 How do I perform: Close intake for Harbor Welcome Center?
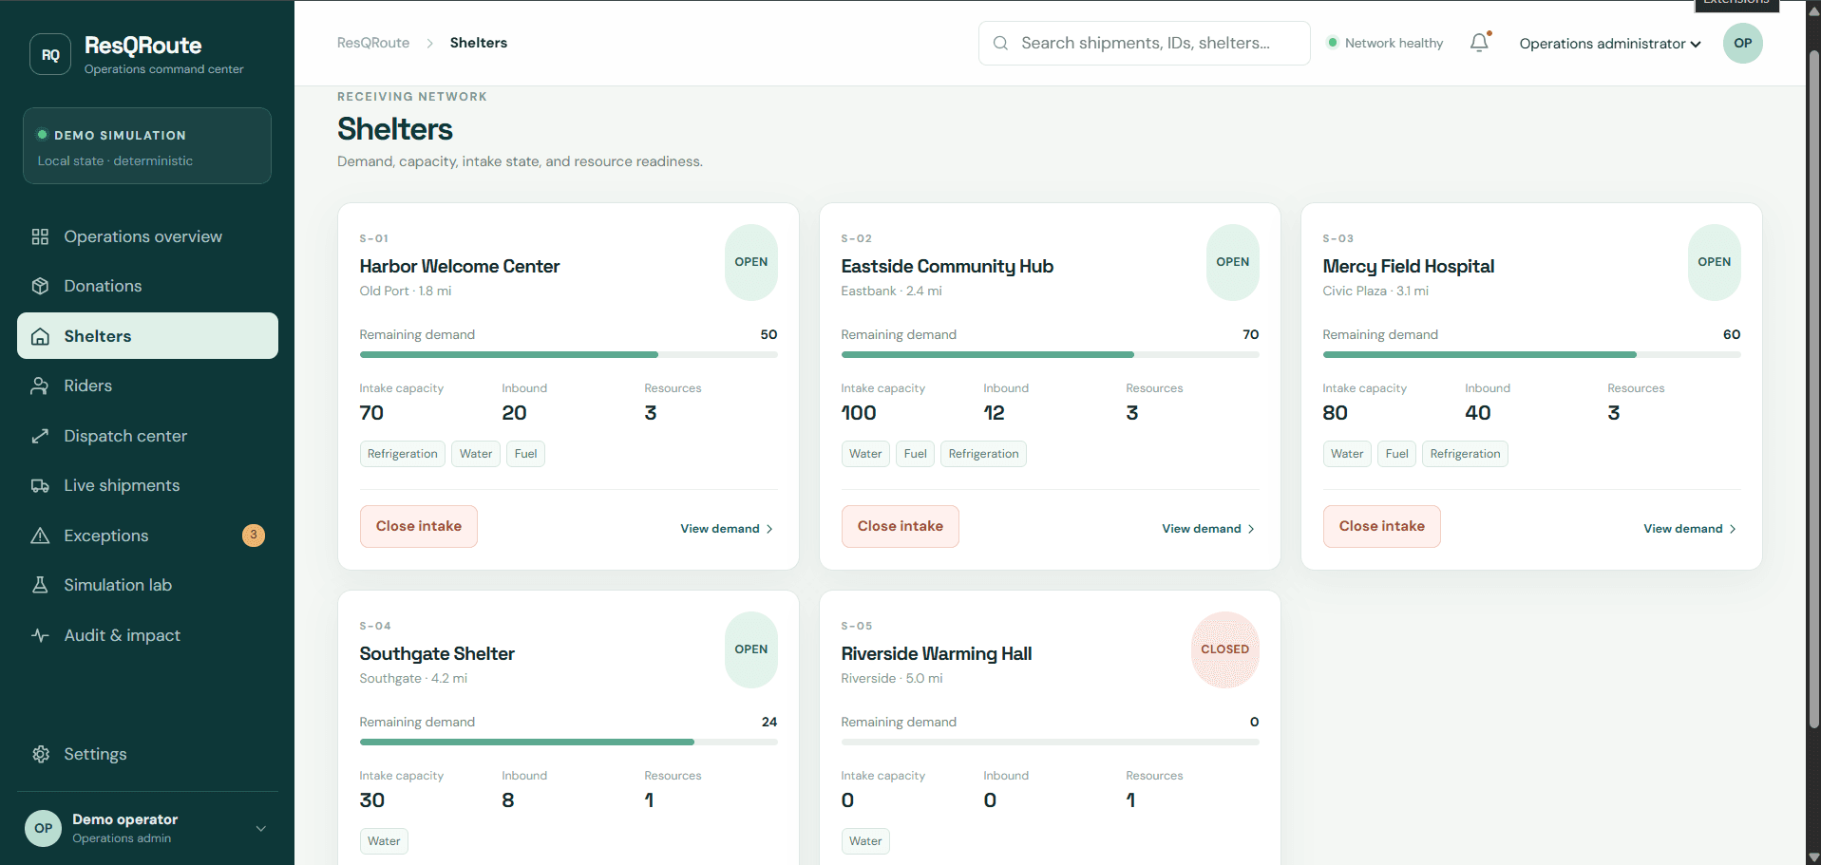pyautogui.click(x=419, y=526)
